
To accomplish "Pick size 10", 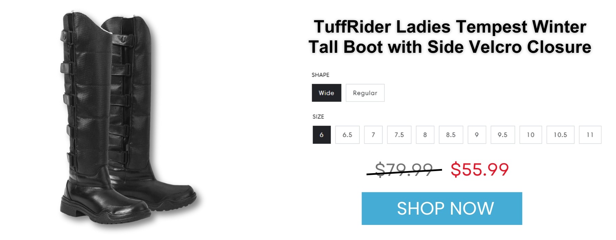I will 531,135.
